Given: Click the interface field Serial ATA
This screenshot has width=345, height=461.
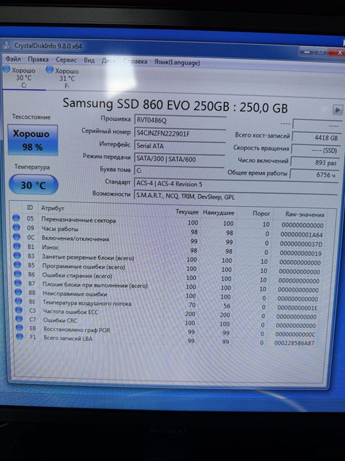Looking at the screenshot, I should click(x=180, y=146).
